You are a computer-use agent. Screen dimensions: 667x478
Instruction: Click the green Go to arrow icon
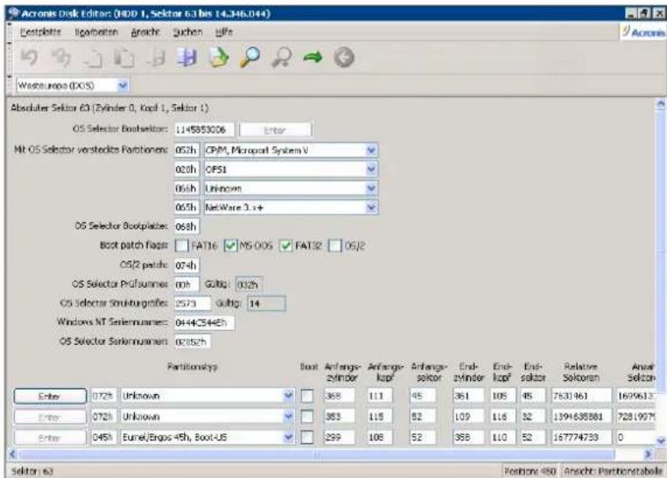tap(313, 58)
